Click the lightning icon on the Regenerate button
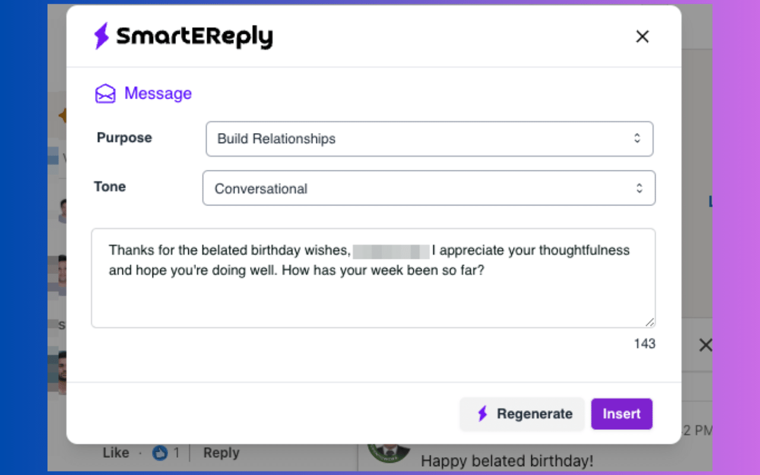Viewport: 760px width, 475px height. [483, 414]
